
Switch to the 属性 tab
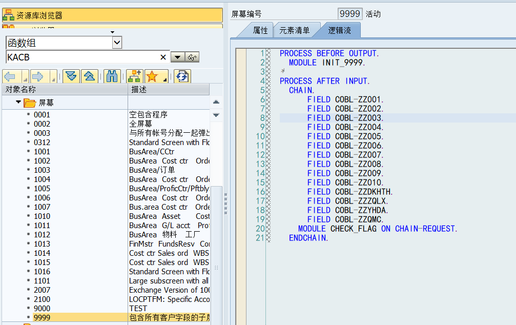[260, 30]
